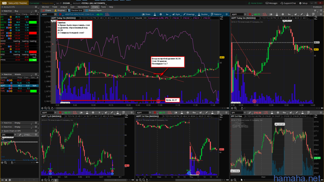Open settings gear on ADPT 1y D chart
Viewport: 324px width, 182px height.
pos(93,113)
